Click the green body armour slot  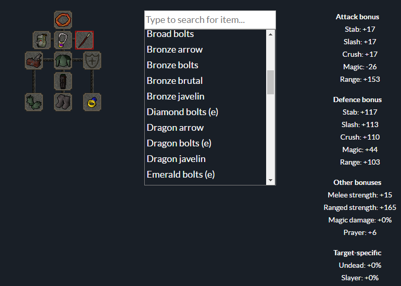click(63, 60)
